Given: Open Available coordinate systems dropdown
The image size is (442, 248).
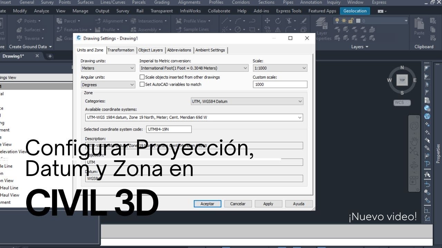Looking at the screenshot, I should coord(194,117).
